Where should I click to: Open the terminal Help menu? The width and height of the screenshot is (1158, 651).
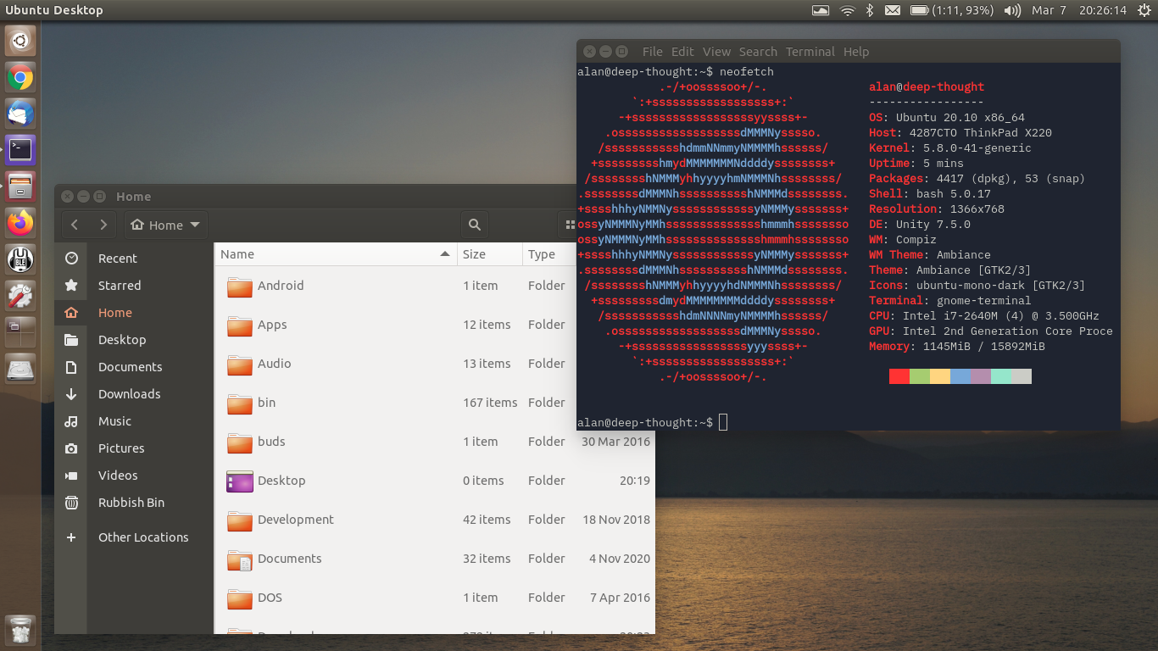[x=856, y=52]
